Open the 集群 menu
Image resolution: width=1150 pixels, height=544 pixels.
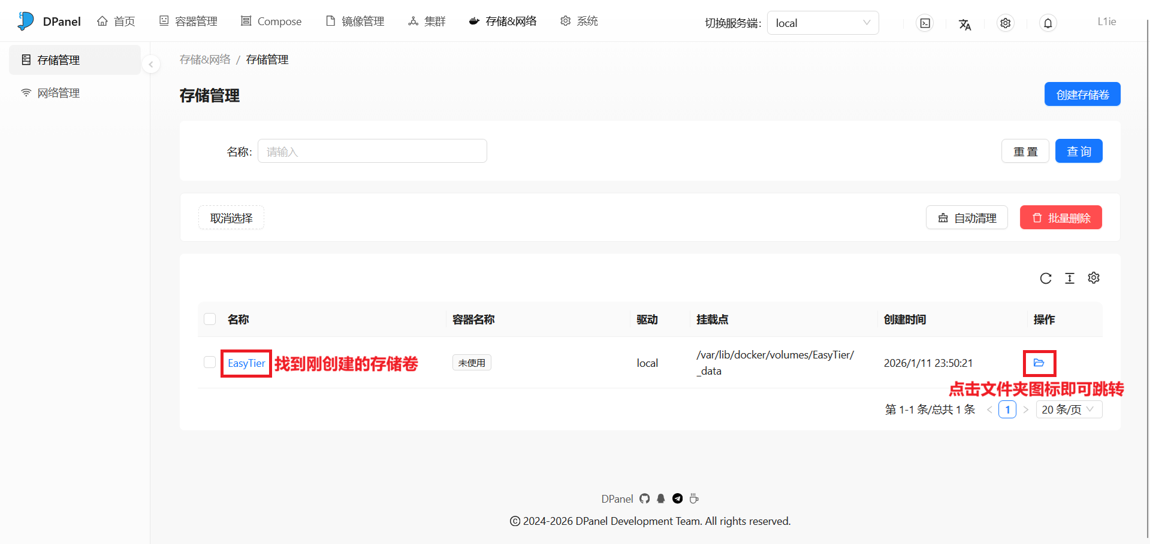[x=427, y=22]
